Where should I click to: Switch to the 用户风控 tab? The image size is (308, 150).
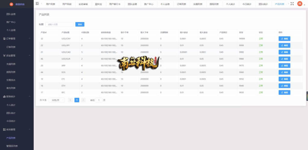tap(67, 4)
